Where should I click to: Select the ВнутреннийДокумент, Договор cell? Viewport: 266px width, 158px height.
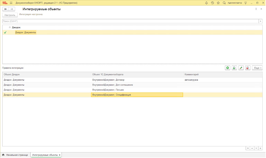137,80
